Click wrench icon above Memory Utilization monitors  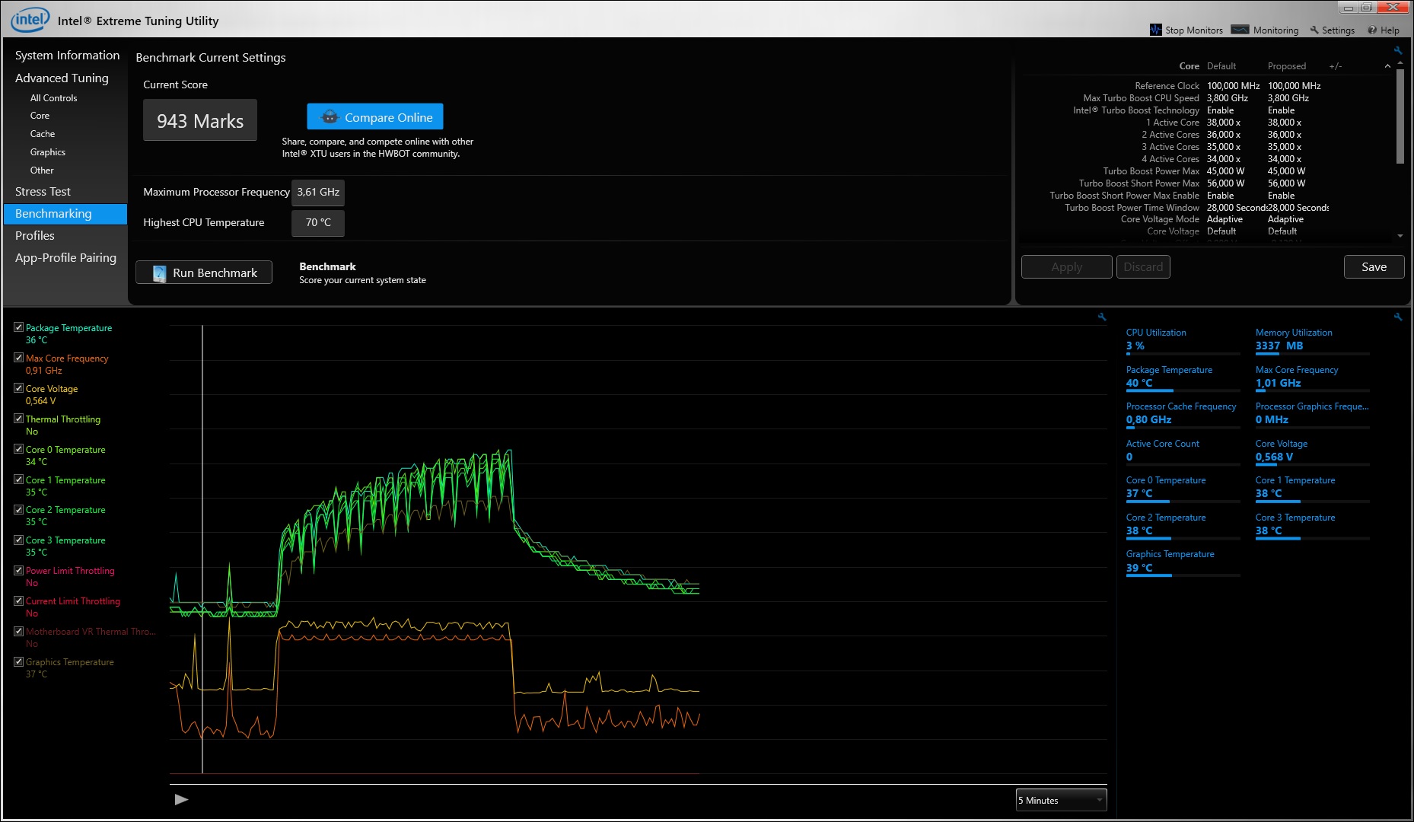point(1397,317)
